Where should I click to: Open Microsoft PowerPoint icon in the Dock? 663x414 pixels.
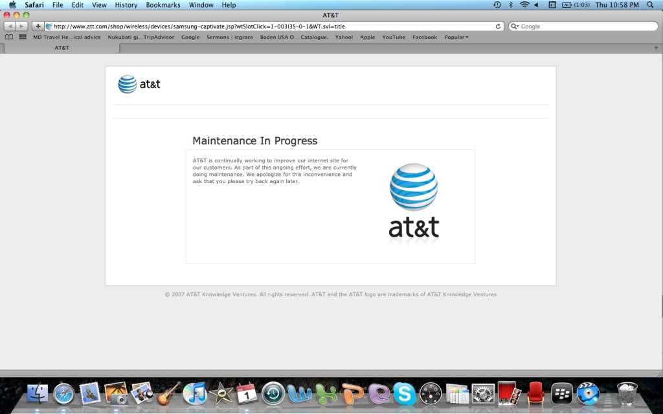pyautogui.click(x=353, y=393)
